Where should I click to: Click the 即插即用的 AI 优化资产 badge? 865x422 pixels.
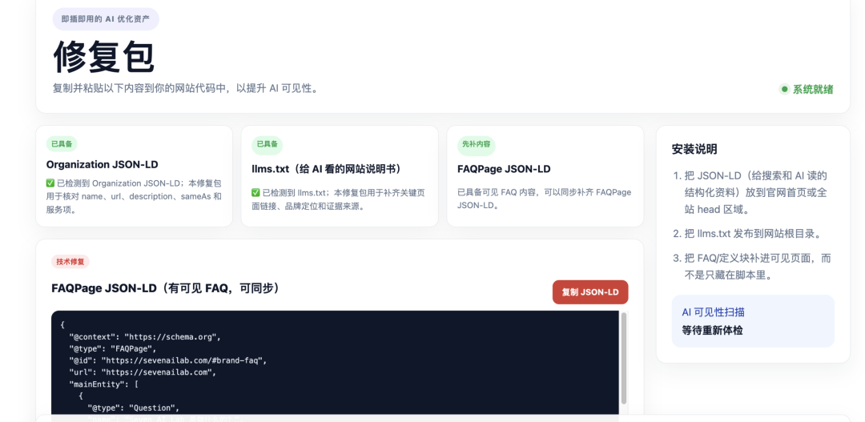[106, 18]
